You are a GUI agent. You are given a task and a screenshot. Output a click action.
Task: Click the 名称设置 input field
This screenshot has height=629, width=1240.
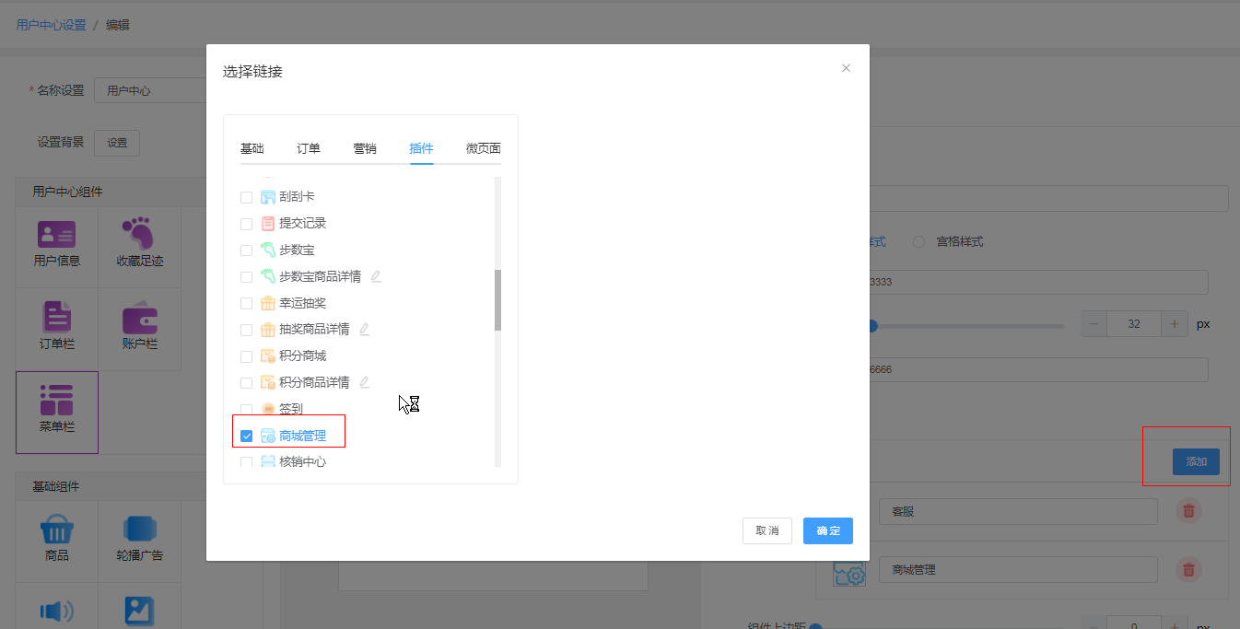[152, 90]
